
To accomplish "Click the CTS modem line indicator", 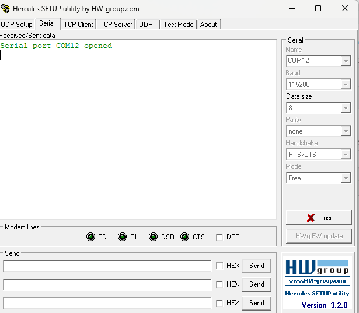I will coord(184,237).
